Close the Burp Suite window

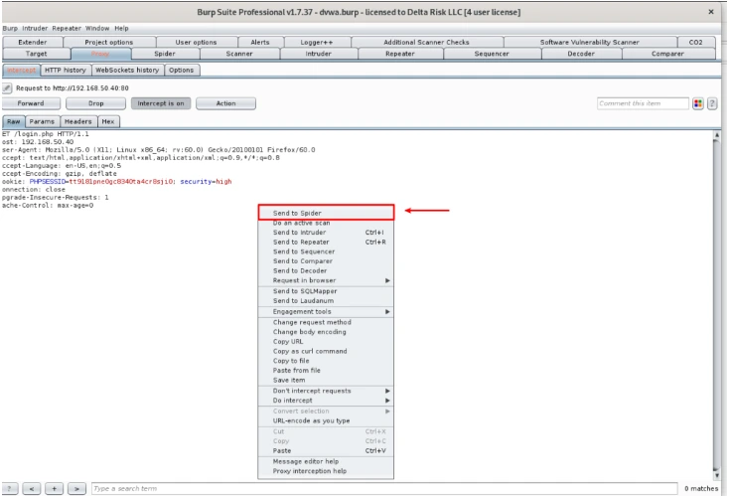(x=711, y=12)
